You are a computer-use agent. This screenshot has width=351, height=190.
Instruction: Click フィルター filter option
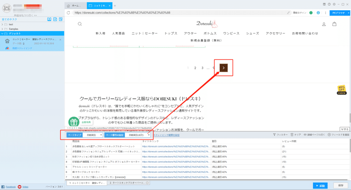[x=280, y=135]
